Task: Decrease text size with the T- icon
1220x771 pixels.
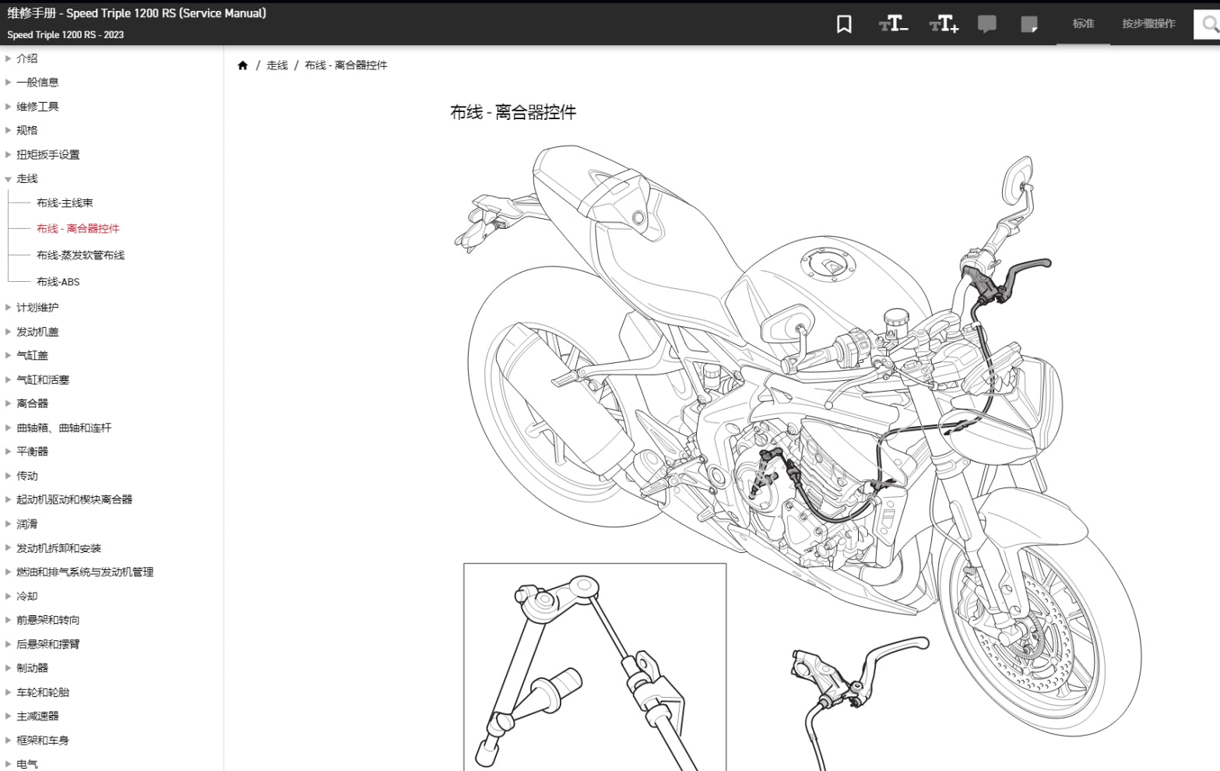Action: click(x=893, y=24)
